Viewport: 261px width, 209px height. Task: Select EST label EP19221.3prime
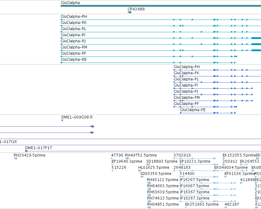point(195,161)
